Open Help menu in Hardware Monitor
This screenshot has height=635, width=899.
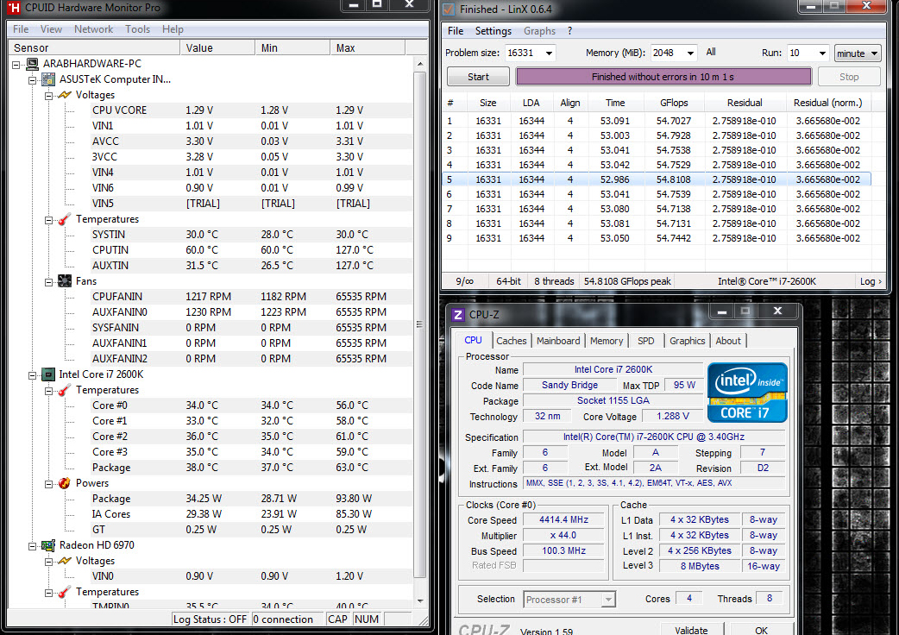coord(173,29)
